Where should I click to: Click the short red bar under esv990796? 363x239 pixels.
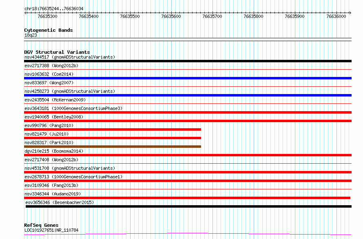coord(113,129)
